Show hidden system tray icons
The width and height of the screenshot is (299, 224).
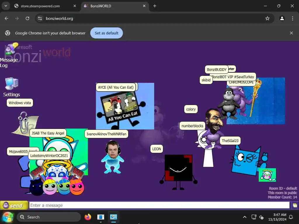coord(245,217)
